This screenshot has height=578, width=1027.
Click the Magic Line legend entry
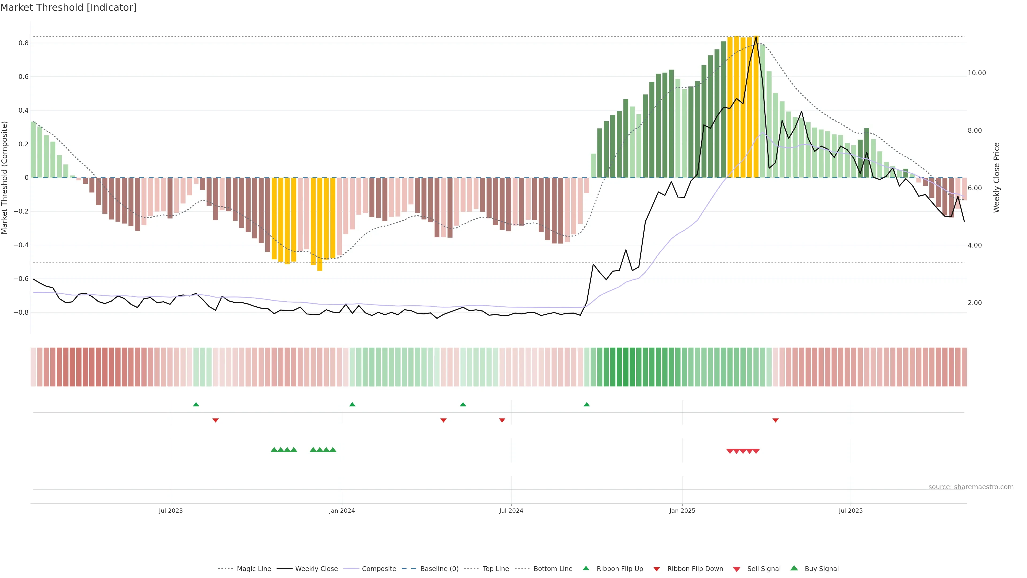click(x=254, y=568)
